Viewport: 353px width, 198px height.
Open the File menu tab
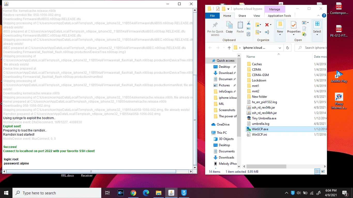[x=212, y=16]
